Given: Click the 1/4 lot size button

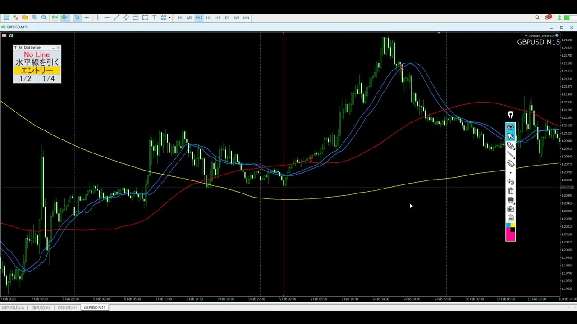Looking at the screenshot, I should [49, 79].
